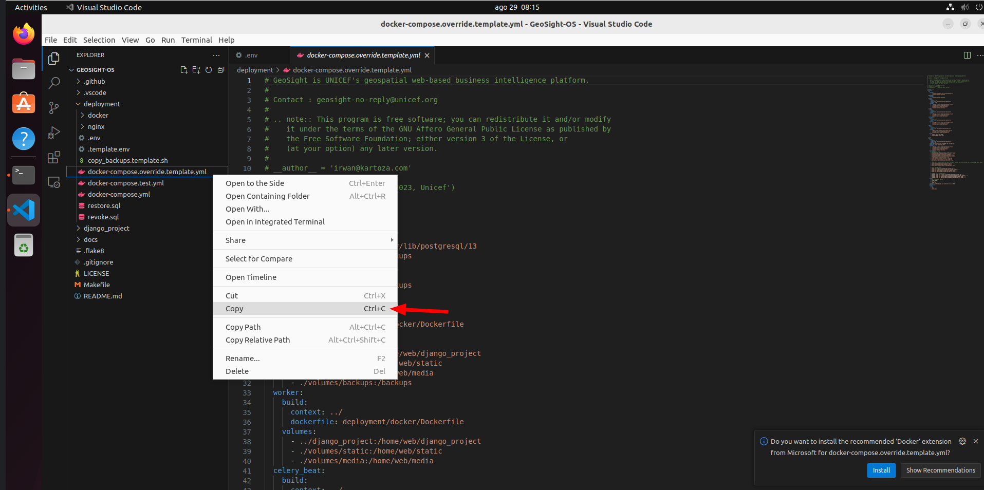984x490 pixels.
Task: Choose Open Containing Folder
Action: [x=305, y=196]
